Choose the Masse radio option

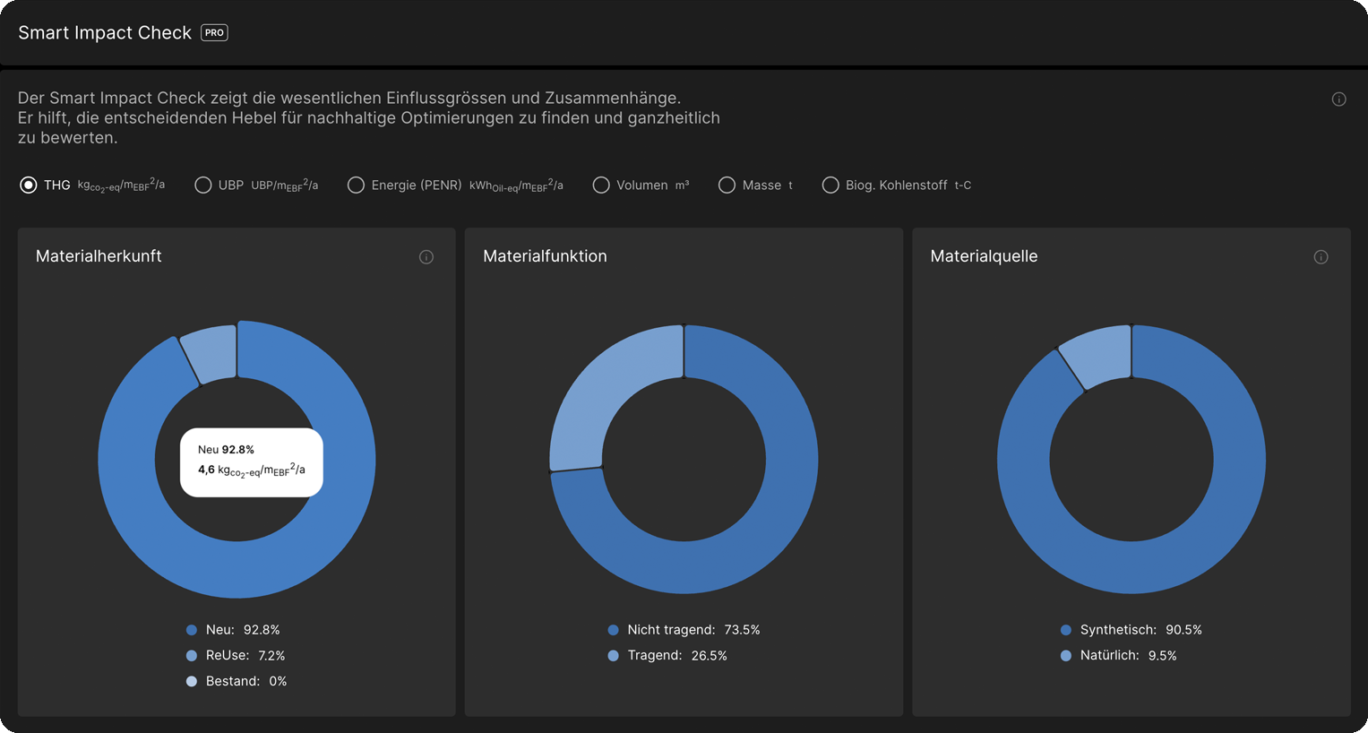727,185
